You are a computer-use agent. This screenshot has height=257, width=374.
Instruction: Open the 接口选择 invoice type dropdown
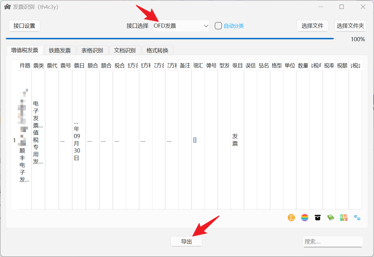(206, 26)
